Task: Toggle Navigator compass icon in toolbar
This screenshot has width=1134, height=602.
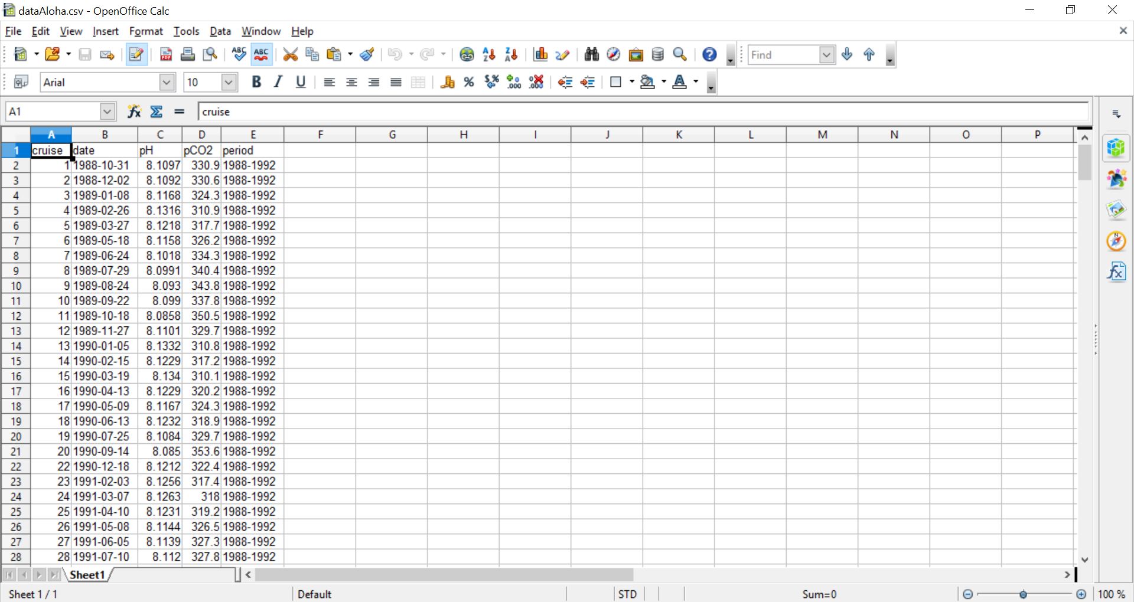Action: 614,54
